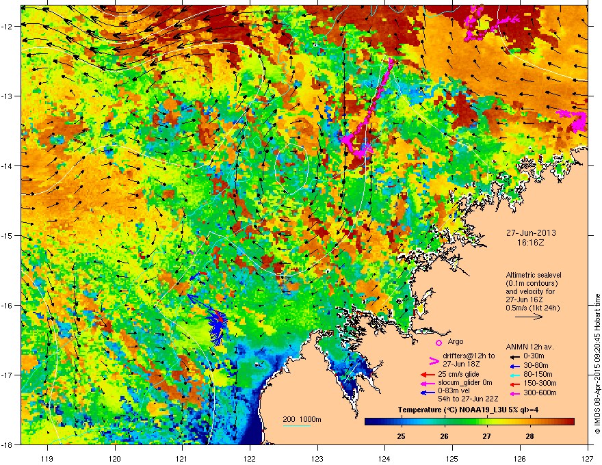Click the magenta drifters chevron legend symbol
This screenshot has height=465, width=602.
click(x=434, y=361)
